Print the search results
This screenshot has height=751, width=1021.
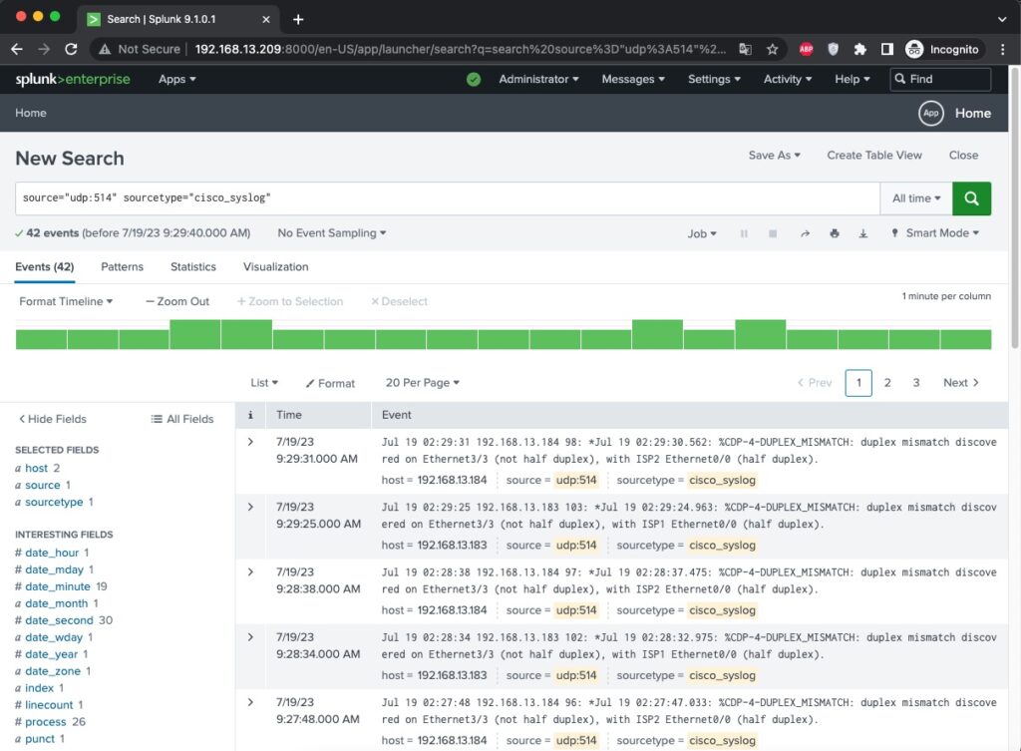click(x=835, y=233)
